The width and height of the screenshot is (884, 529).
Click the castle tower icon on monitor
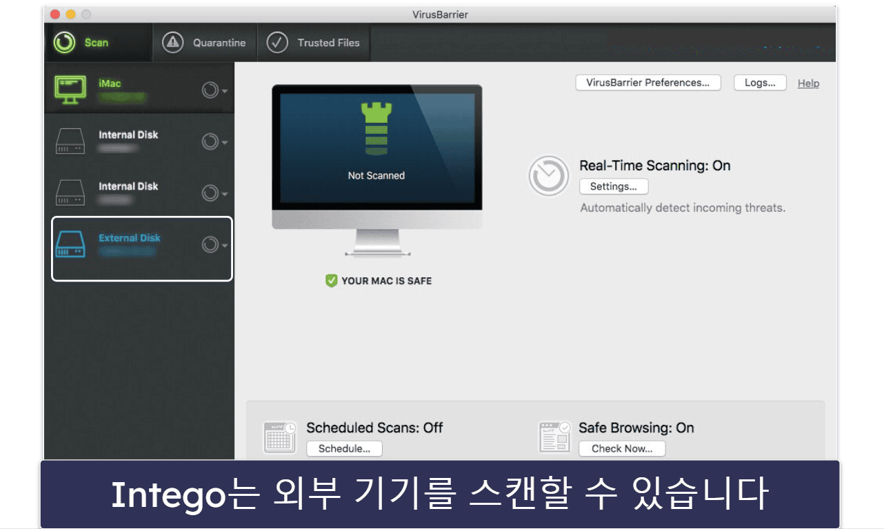point(376,128)
